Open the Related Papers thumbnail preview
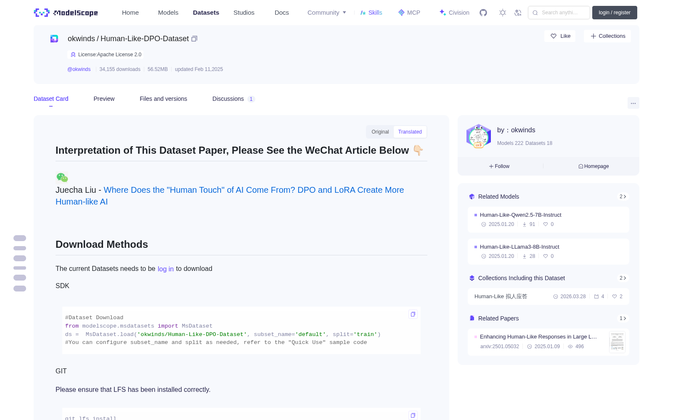 click(x=617, y=342)
